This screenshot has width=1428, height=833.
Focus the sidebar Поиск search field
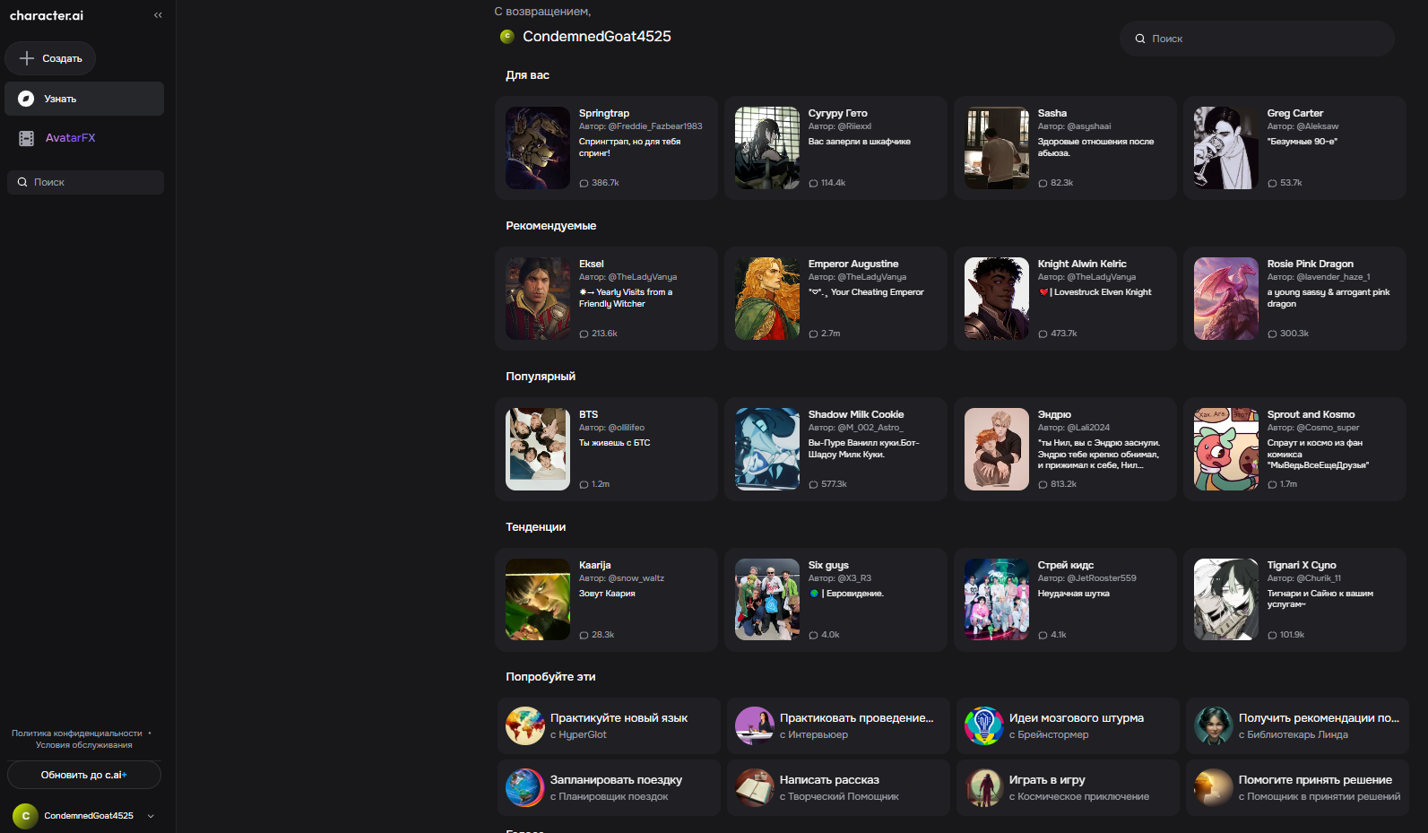85,182
